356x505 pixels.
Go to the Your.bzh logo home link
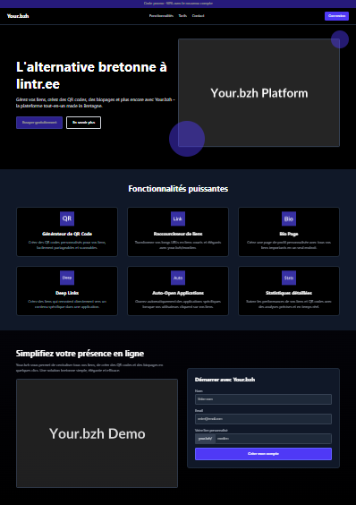[x=18, y=16]
